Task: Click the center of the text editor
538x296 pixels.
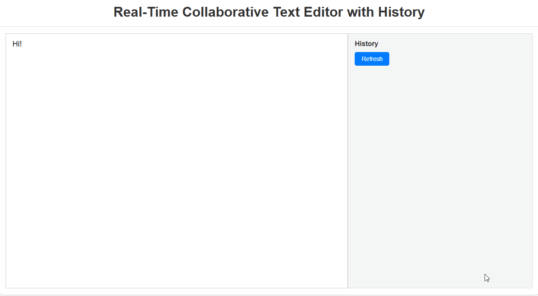Action: (x=176, y=160)
